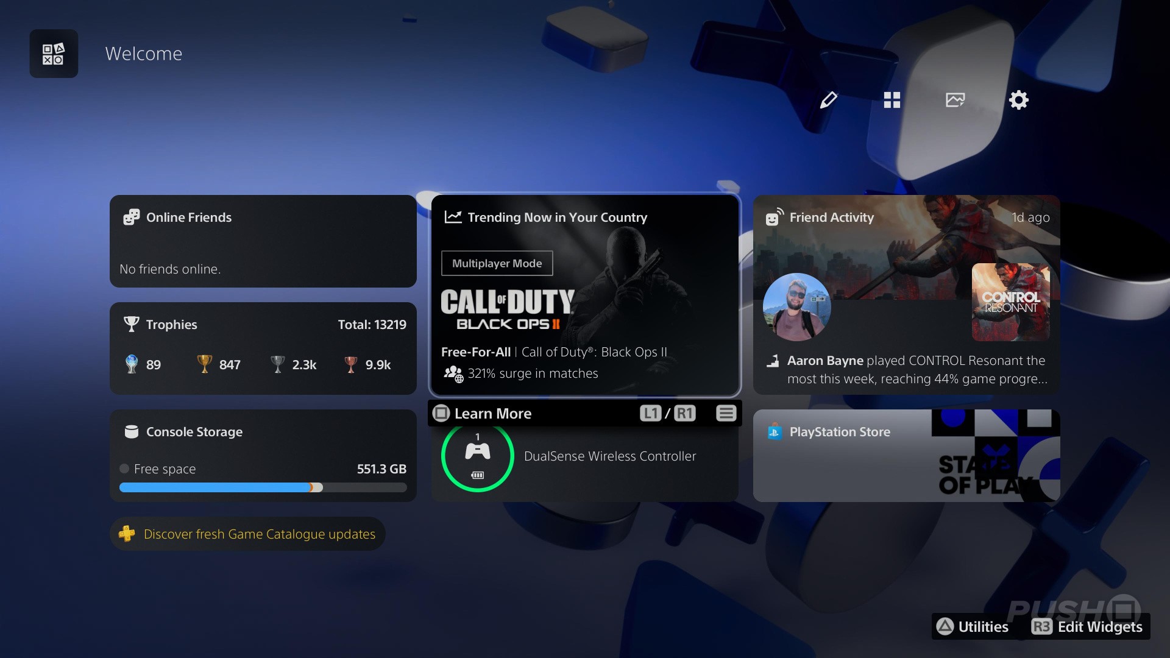Open the four-square grid layout icon

coord(892,100)
